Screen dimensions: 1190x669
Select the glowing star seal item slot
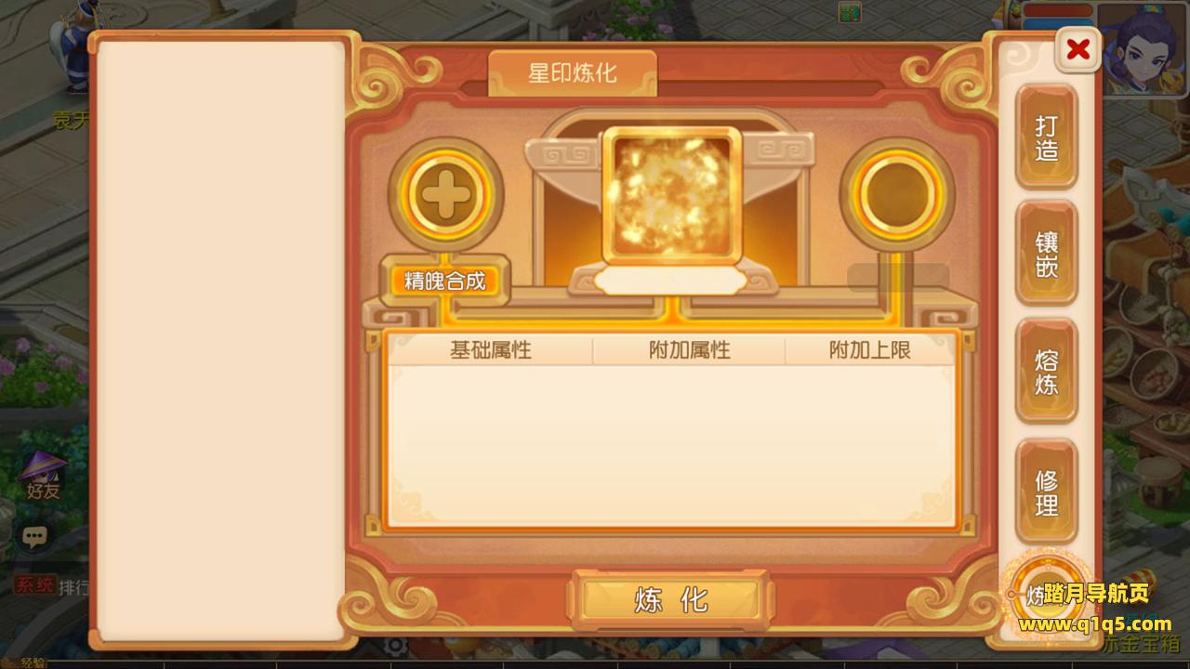point(671,196)
